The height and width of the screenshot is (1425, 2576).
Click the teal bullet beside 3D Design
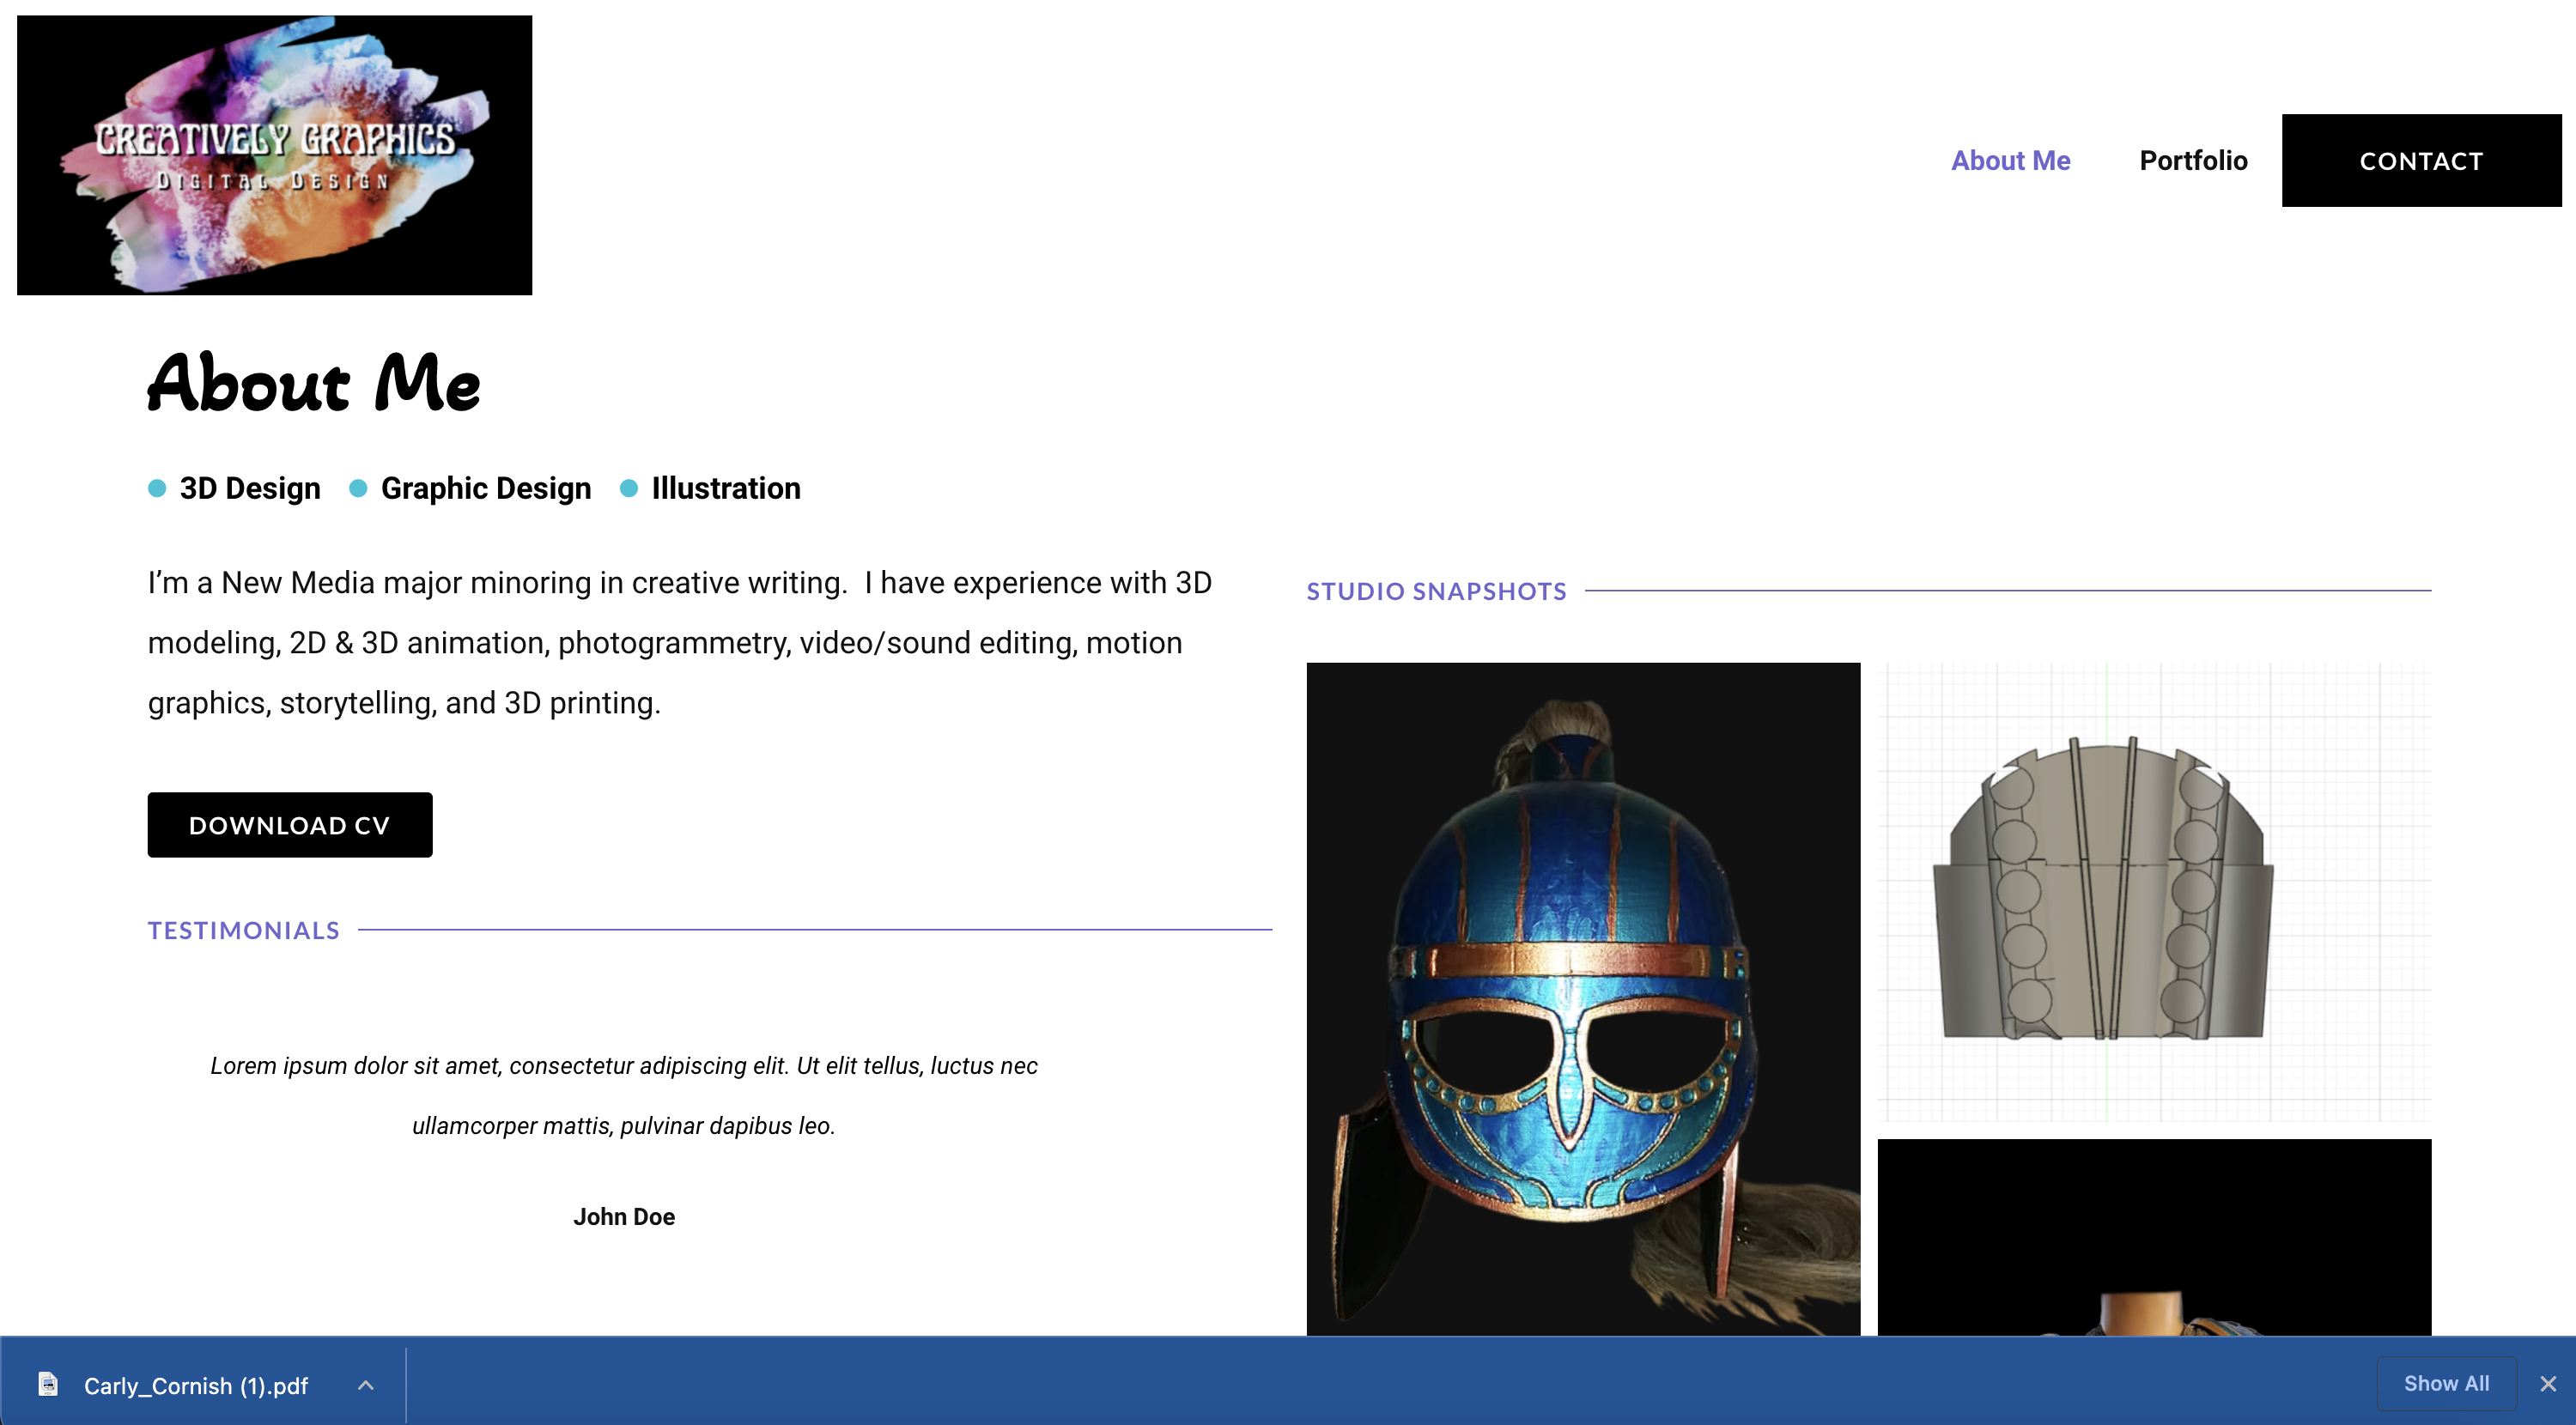tap(157, 488)
